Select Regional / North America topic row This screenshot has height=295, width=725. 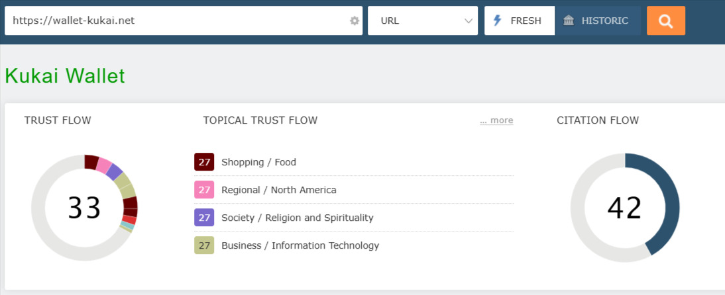278,190
